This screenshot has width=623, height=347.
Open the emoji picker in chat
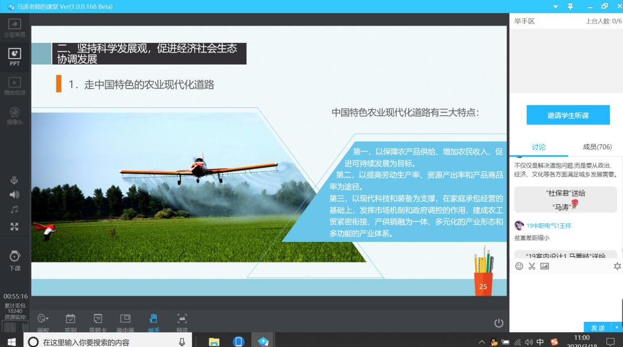click(x=519, y=266)
